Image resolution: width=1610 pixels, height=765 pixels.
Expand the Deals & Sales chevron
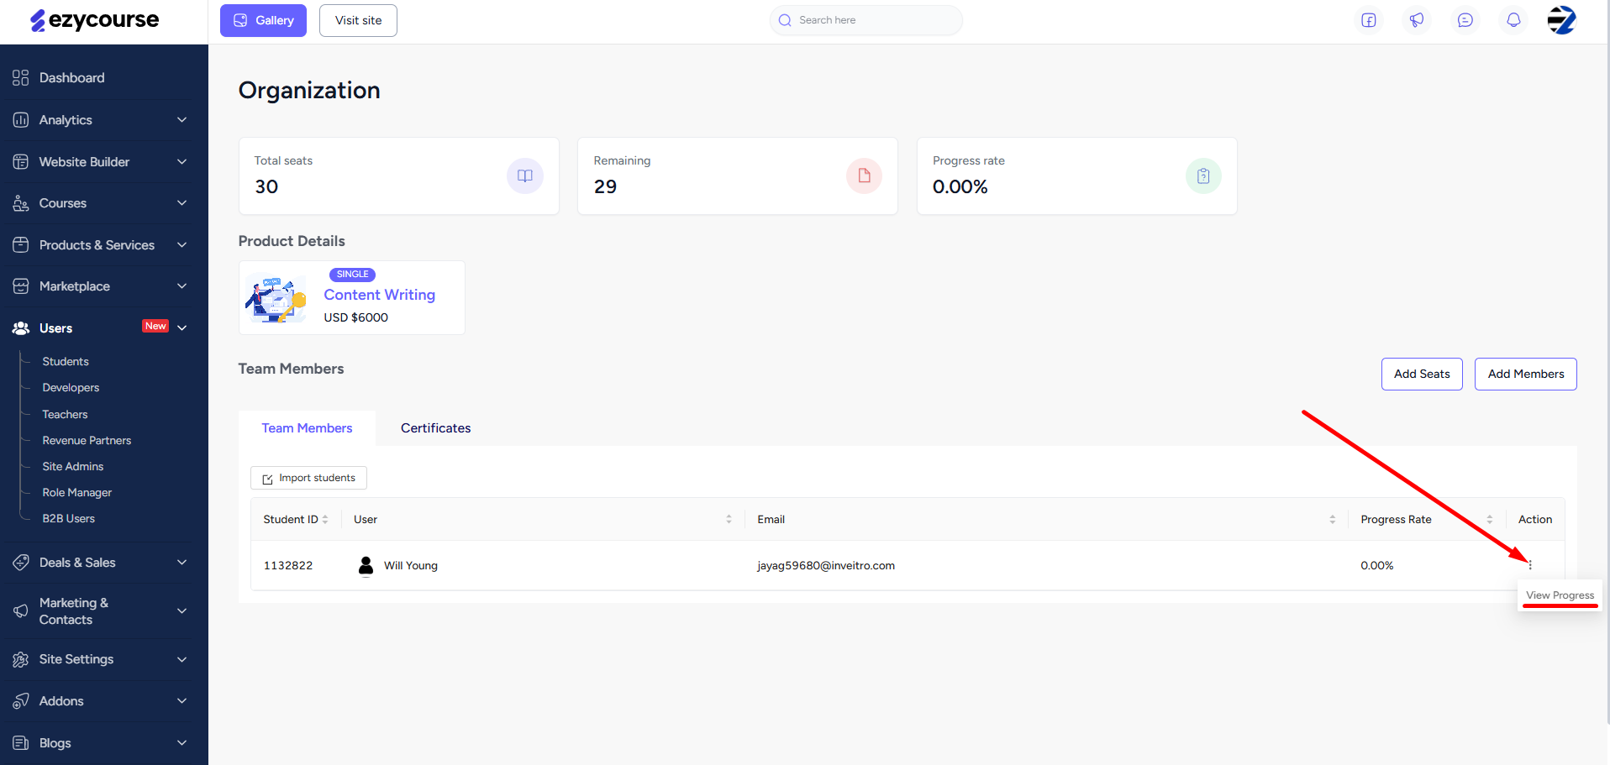click(182, 563)
